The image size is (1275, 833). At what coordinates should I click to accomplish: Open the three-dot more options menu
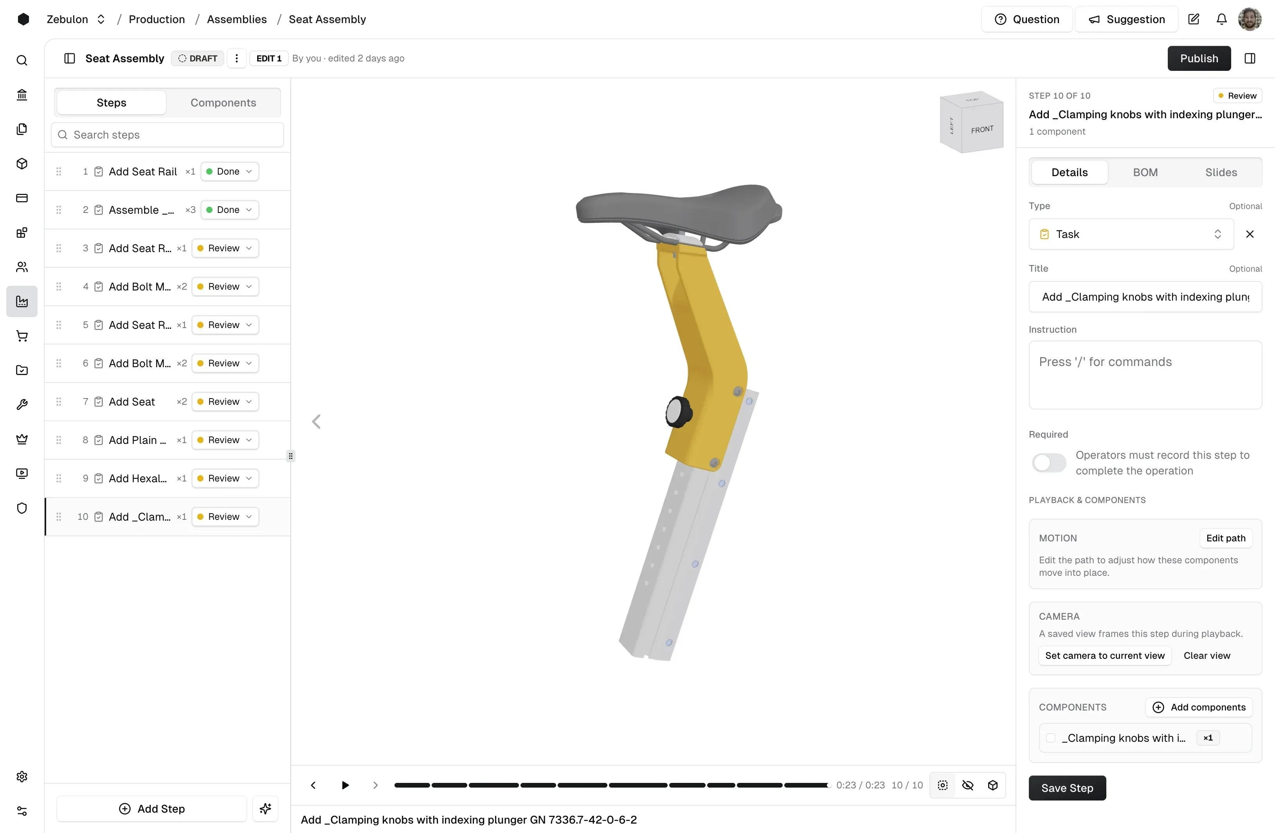coord(237,58)
